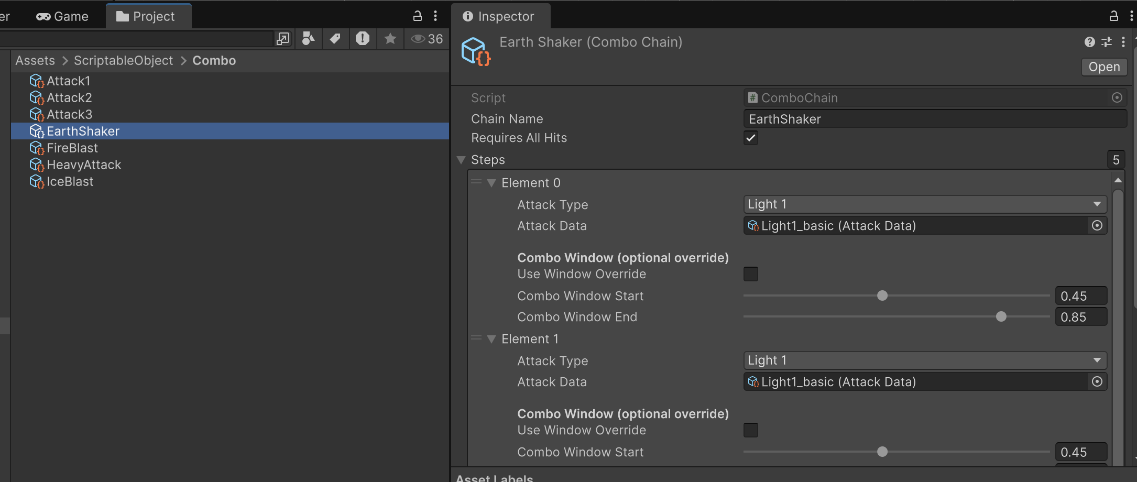
Task: Lock the Inspector panel
Action: [x=1113, y=16]
